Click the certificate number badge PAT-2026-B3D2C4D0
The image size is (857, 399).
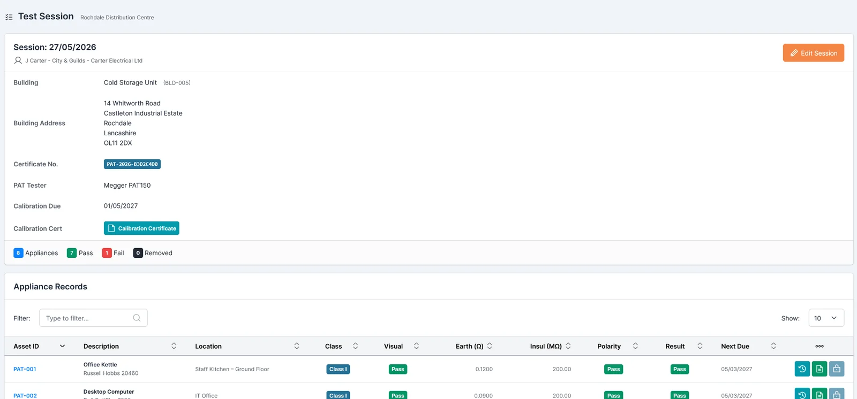point(132,164)
